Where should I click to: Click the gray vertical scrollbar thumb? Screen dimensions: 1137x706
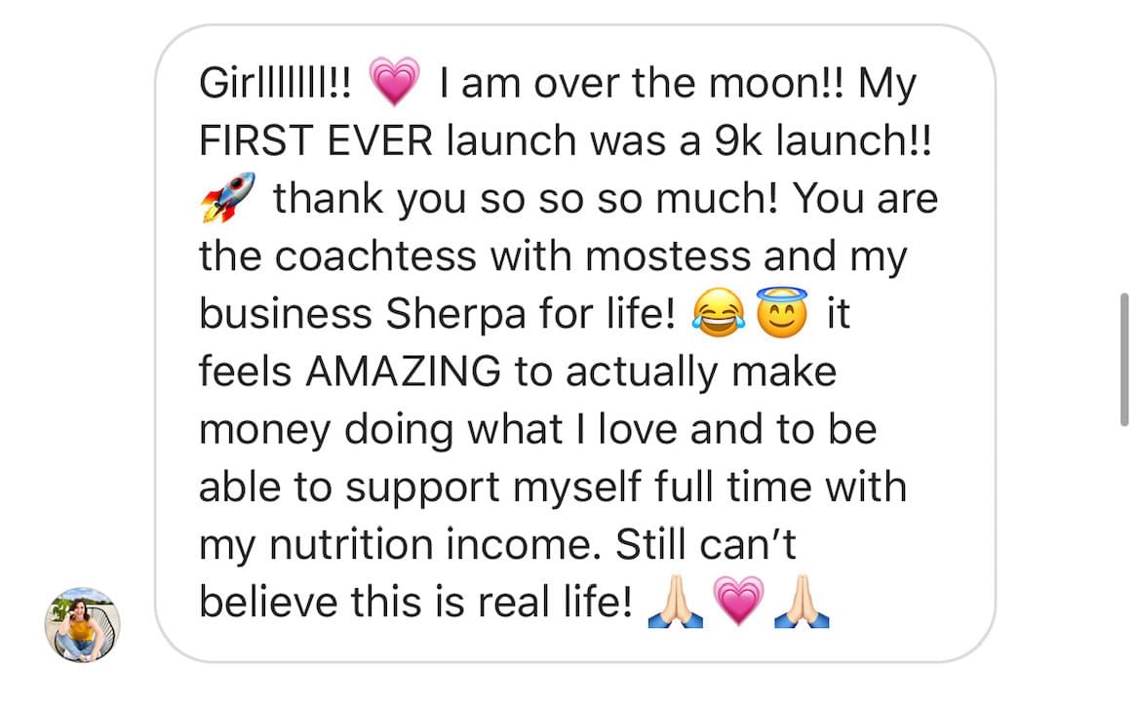pos(1124,360)
